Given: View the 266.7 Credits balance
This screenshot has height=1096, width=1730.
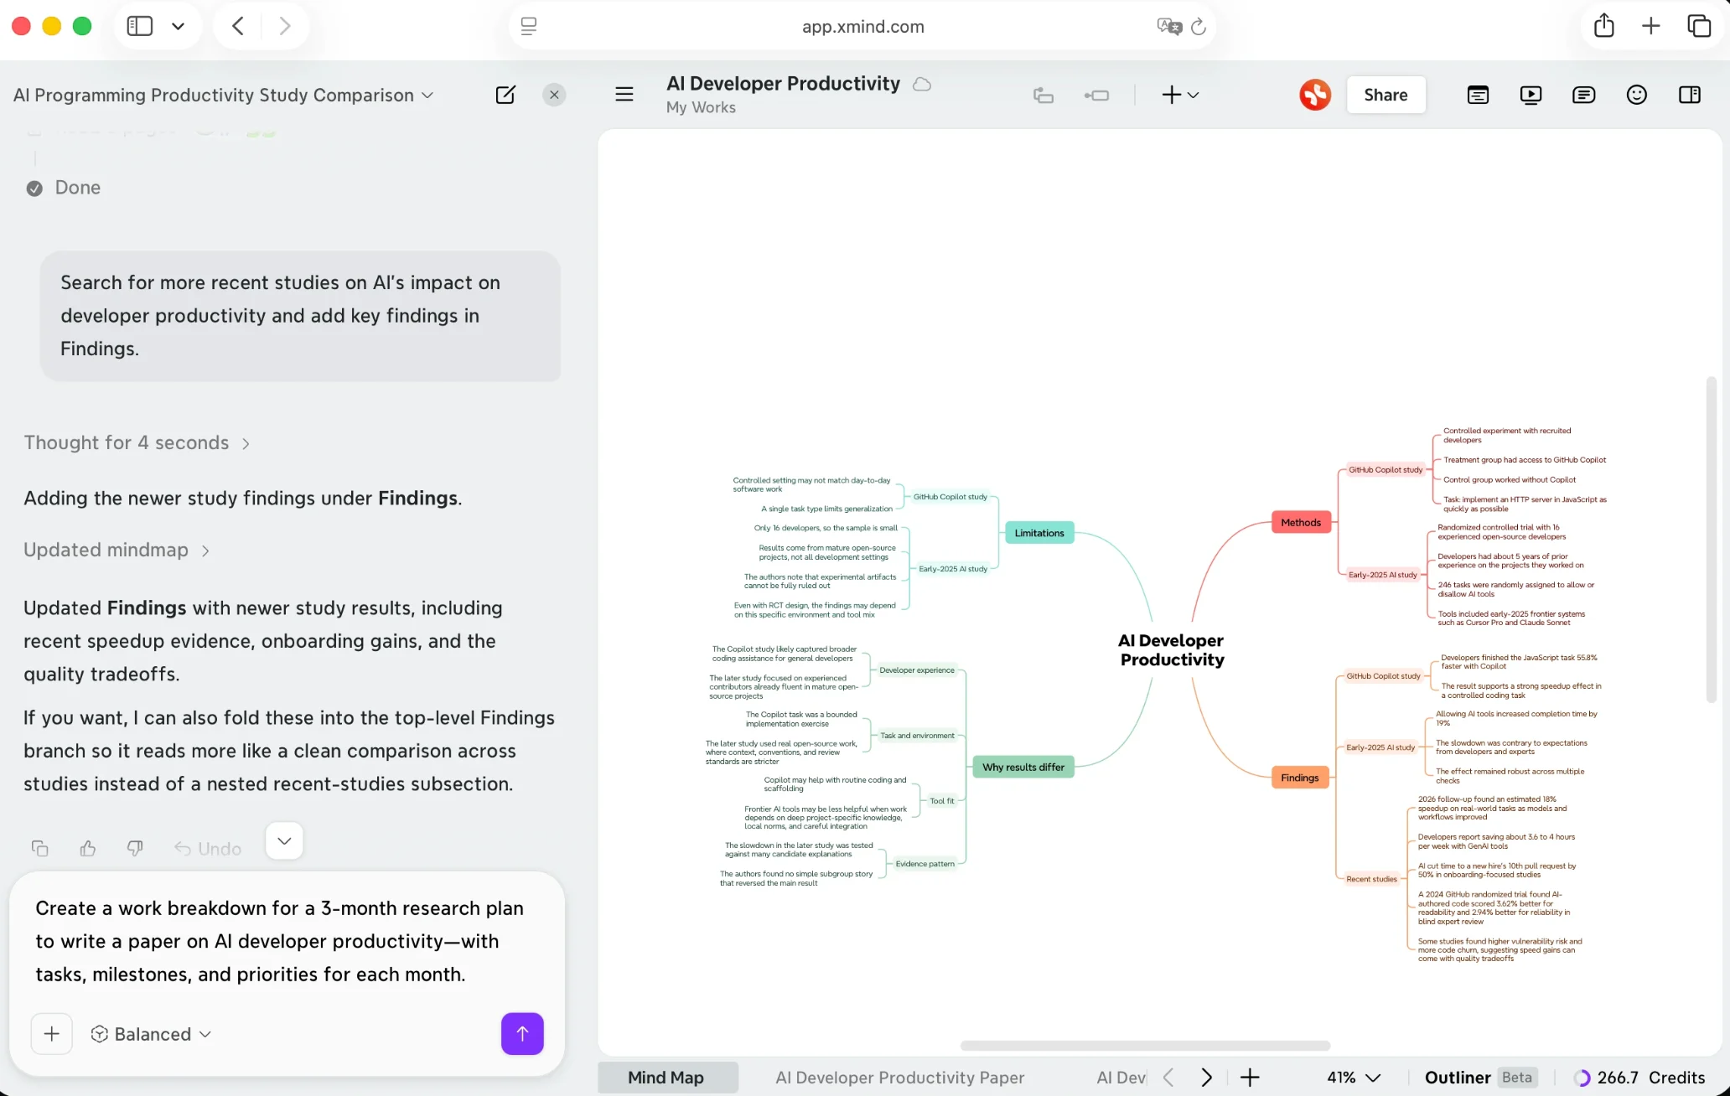Looking at the screenshot, I should (1639, 1078).
